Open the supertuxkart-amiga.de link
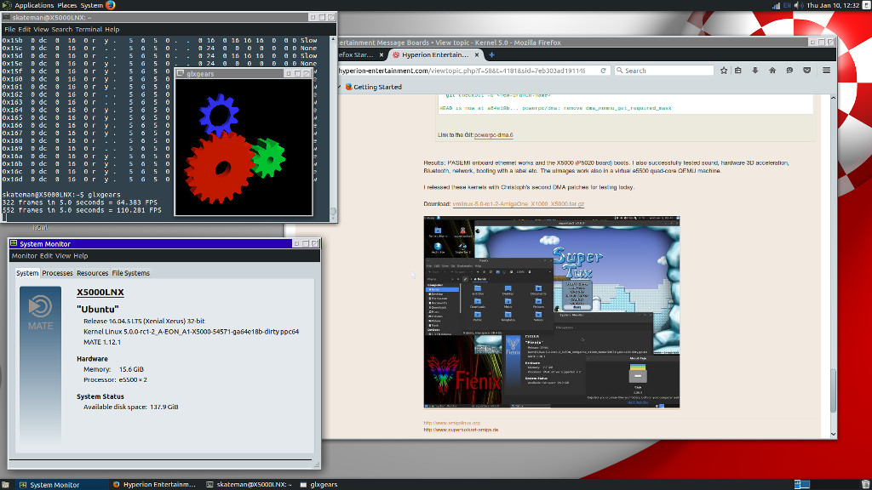 point(461,430)
